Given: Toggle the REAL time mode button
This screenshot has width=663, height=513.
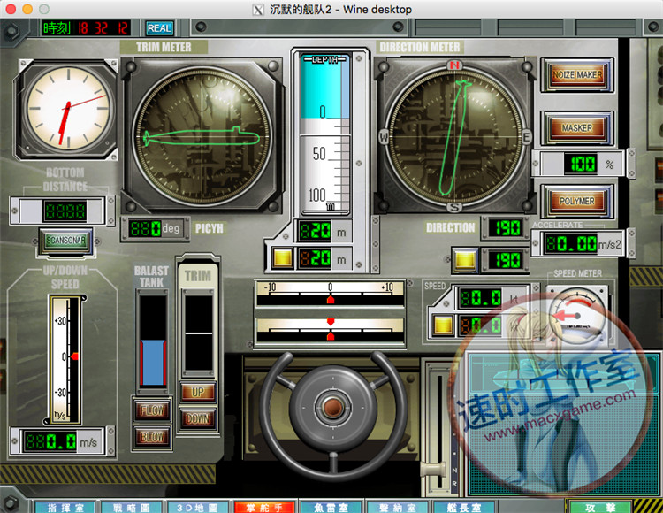Looking at the screenshot, I should tap(159, 28).
